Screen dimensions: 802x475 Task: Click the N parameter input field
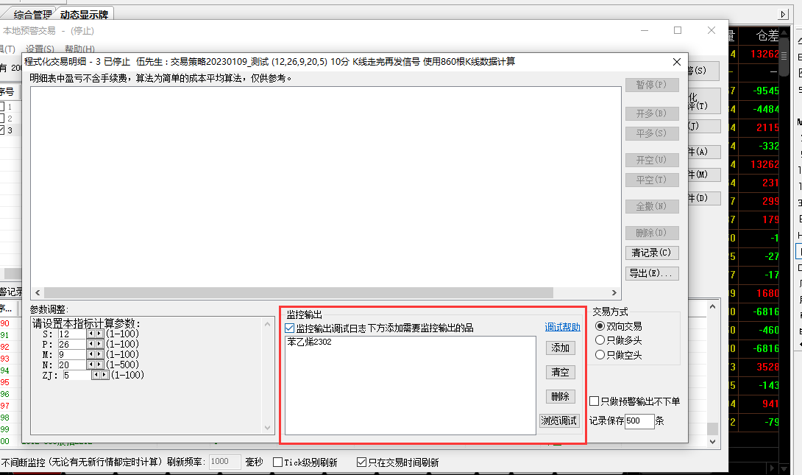[71, 365]
